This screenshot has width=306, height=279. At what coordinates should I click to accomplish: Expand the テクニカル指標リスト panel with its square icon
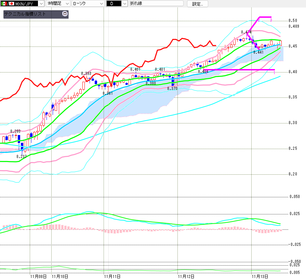click(65, 14)
